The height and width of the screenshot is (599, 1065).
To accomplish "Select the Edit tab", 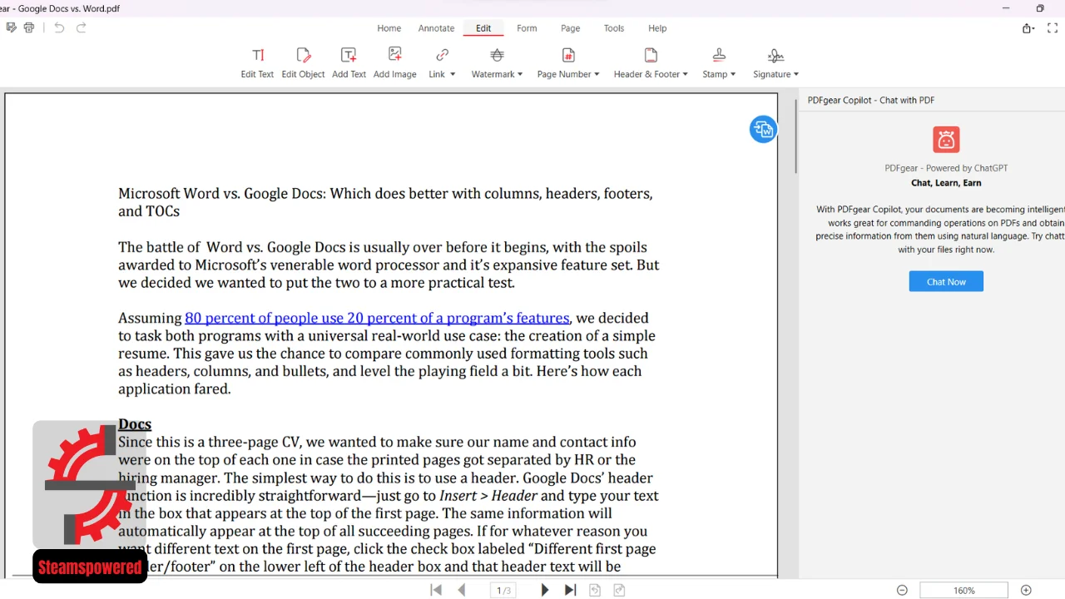I will click(x=483, y=28).
